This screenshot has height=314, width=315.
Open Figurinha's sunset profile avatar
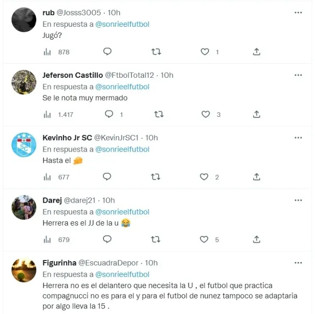coord(24,270)
